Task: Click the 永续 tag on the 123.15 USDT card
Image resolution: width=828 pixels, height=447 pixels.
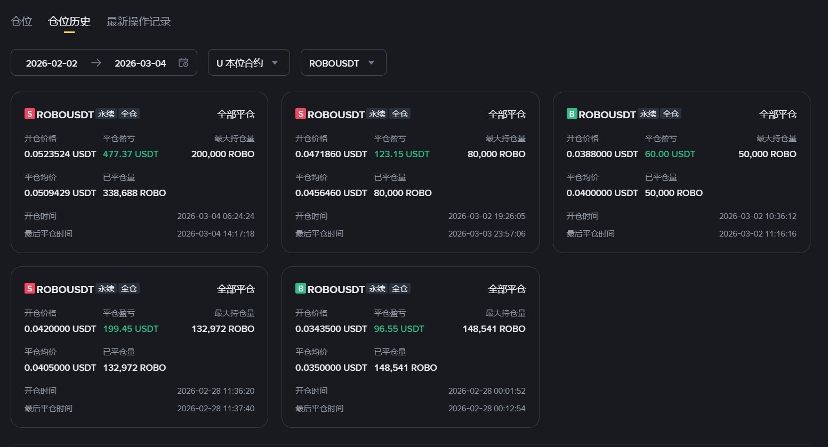Action: 377,113
